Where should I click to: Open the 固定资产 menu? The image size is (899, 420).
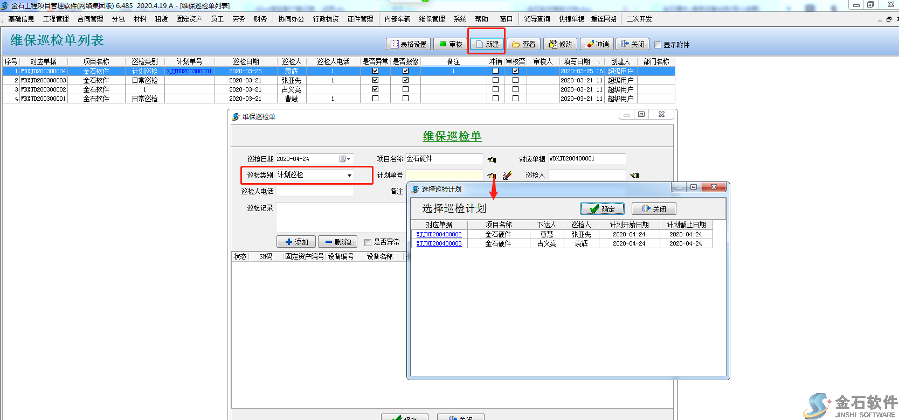[x=189, y=19]
